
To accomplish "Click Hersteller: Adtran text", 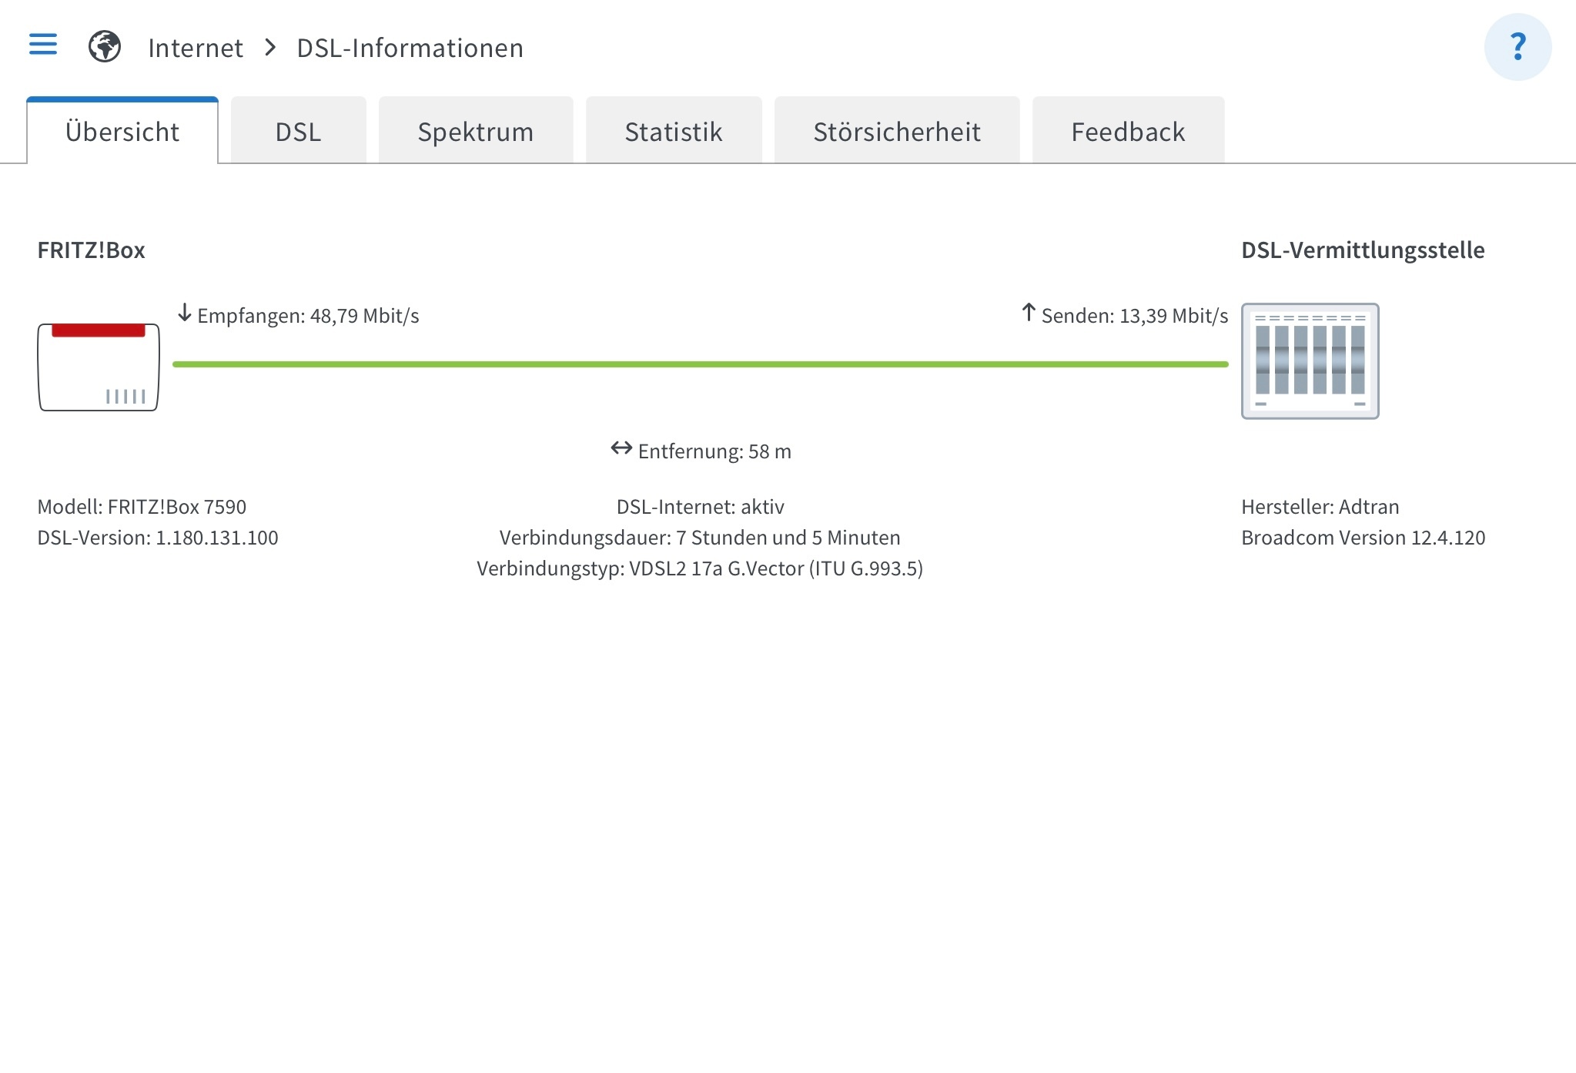I will point(1320,507).
